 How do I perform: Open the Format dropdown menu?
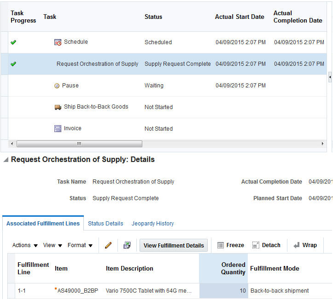80,245
